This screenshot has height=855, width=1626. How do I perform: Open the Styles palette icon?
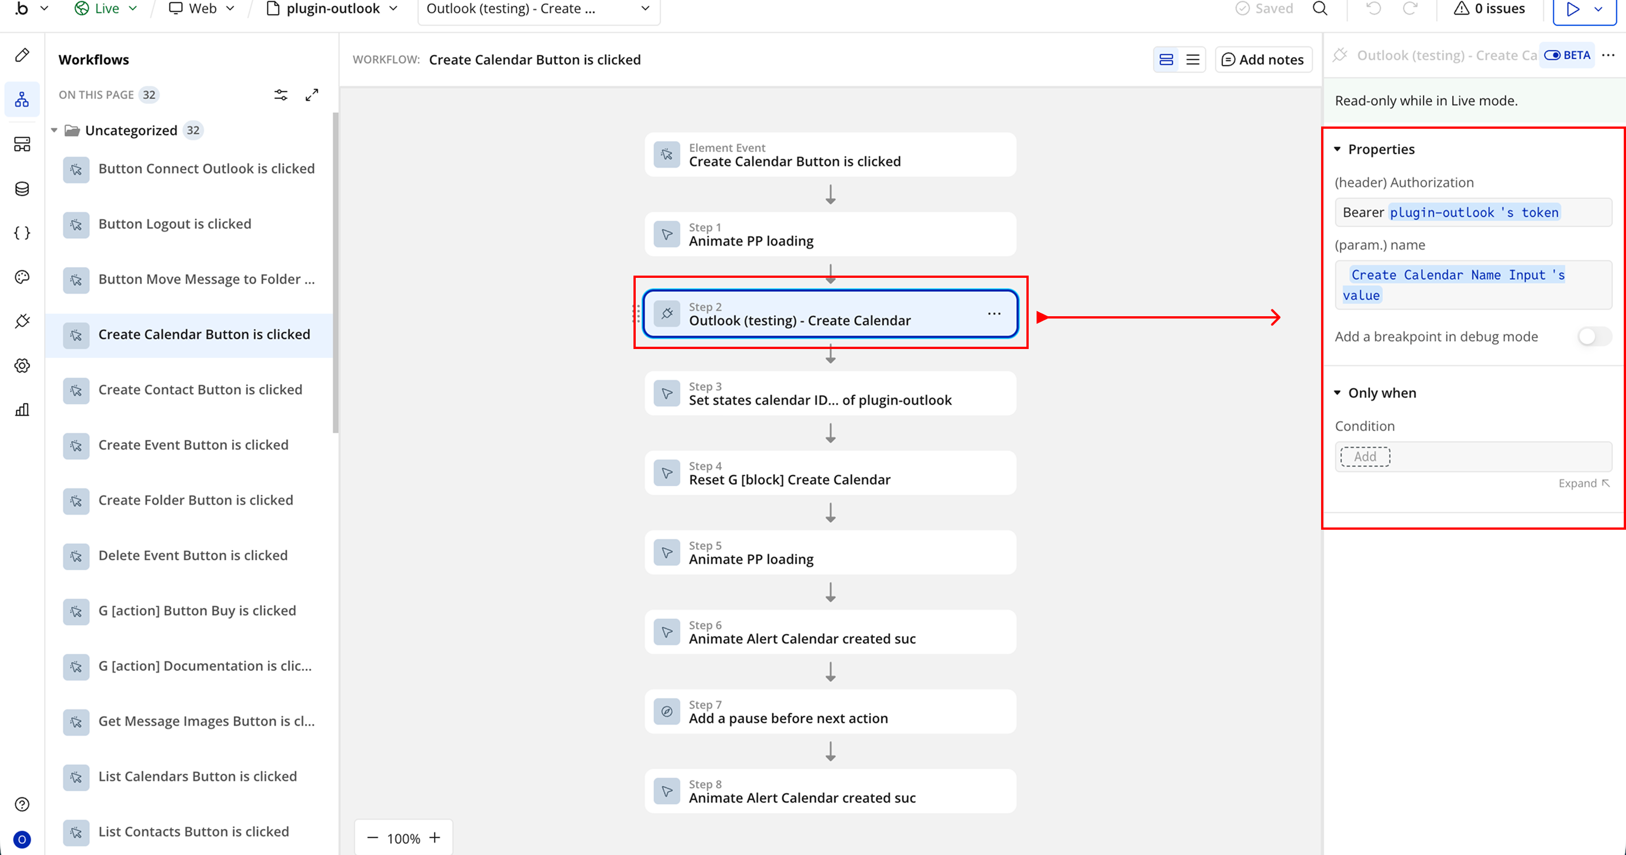(22, 277)
